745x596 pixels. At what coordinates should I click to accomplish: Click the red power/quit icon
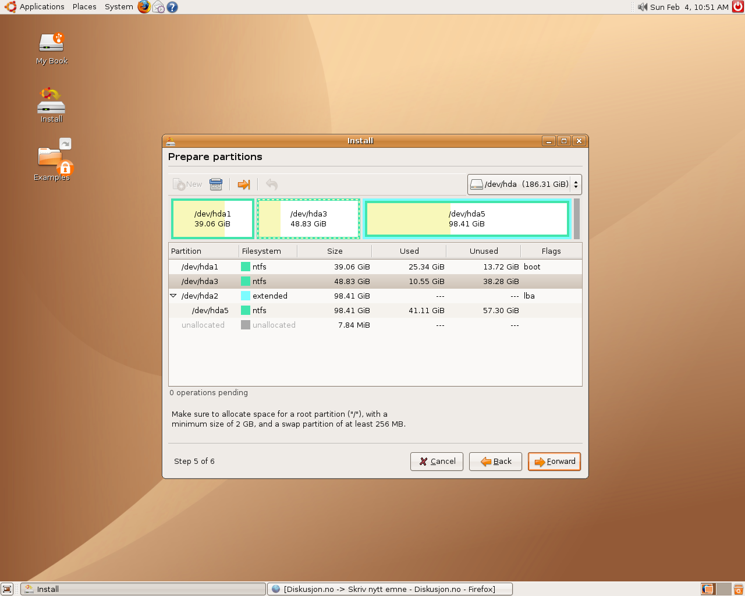point(738,7)
